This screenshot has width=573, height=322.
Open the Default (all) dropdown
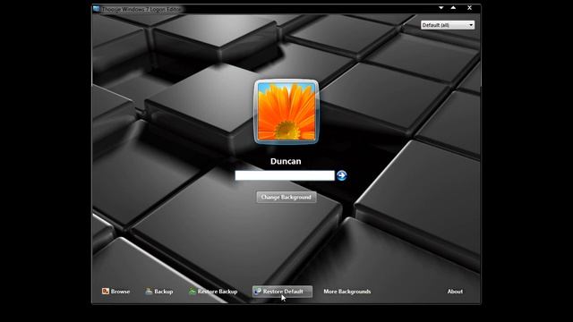point(448,25)
